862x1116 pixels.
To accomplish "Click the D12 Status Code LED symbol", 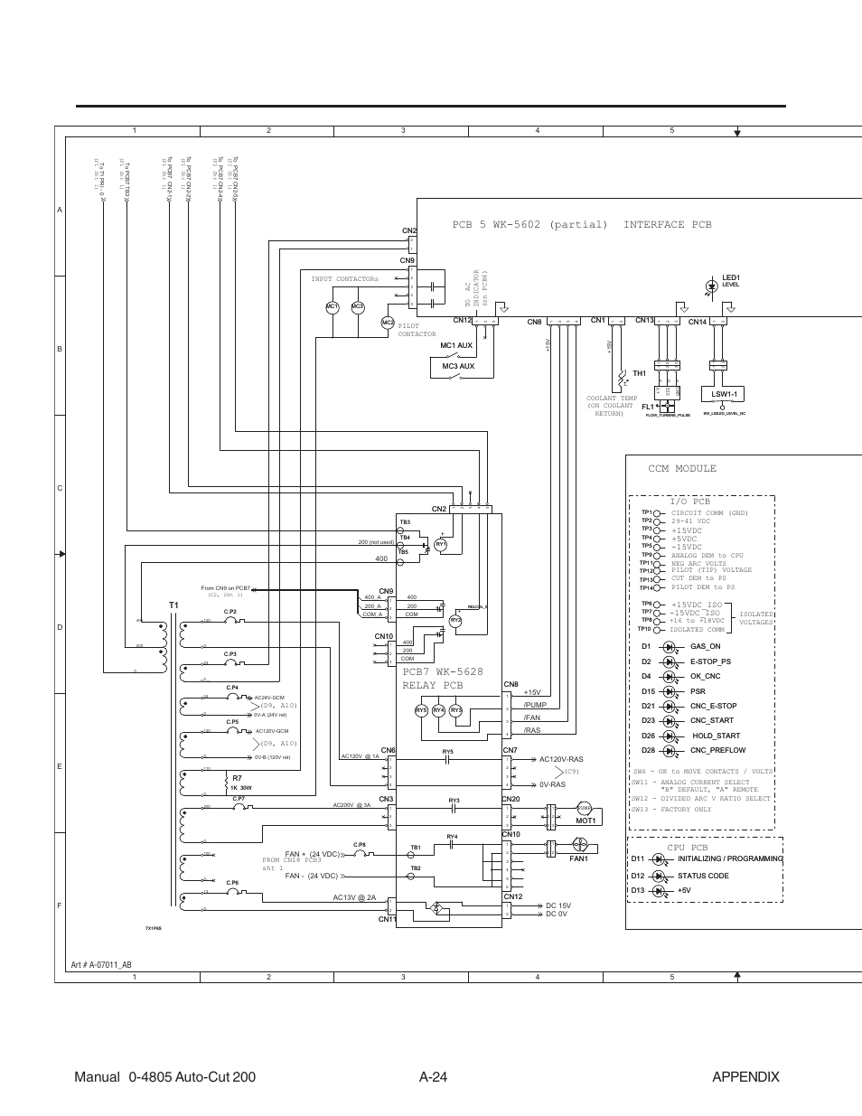I will coord(660,876).
